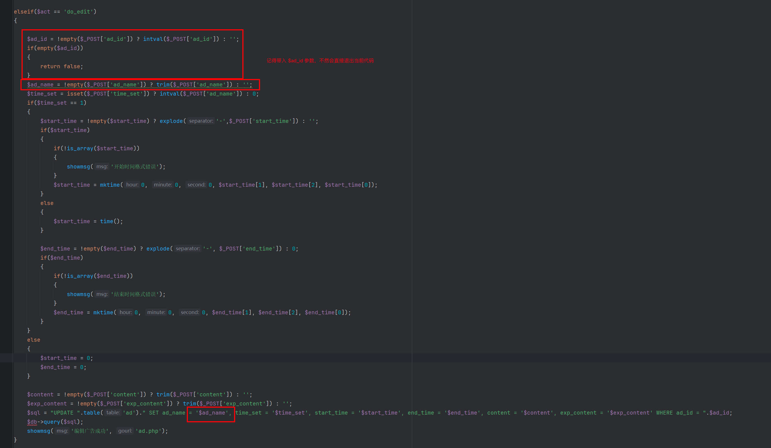This screenshot has height=448, width=771.
Task: Click the if($start_time) condition
Action: [x=65, y=130]
